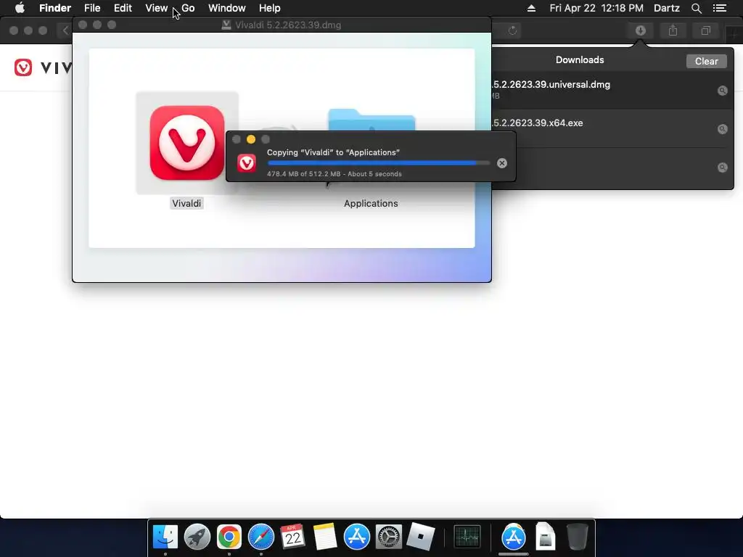743x557 pixels.
Task: Open Notification Center in menu bar
Action: [719, 8]
